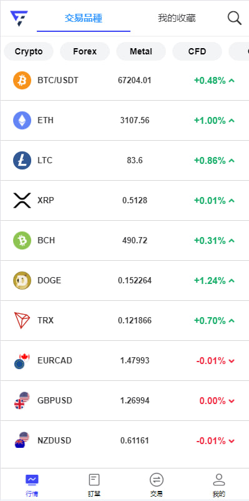
Task: Filter by the Forex category
Action: pos(85,51)
